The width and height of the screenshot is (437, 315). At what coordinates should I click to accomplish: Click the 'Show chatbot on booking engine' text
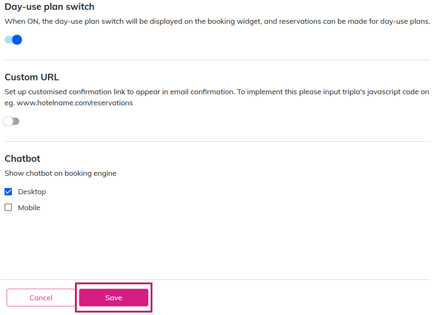click(60, 174)
